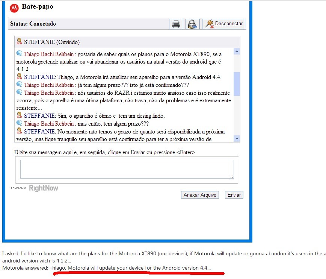Viewport: 326px width, 279px height.
Task: Click the RightNow powered-by logo
Action: point(35,188)
